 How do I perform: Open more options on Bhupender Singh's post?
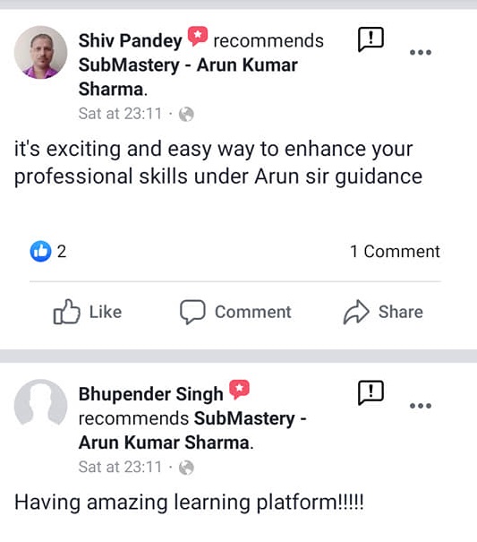pos(421,406)
